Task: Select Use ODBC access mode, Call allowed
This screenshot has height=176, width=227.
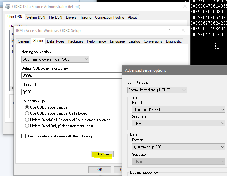Action: [x=27, y=113]
